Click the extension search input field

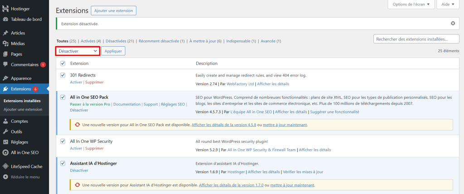click(416, 39)
